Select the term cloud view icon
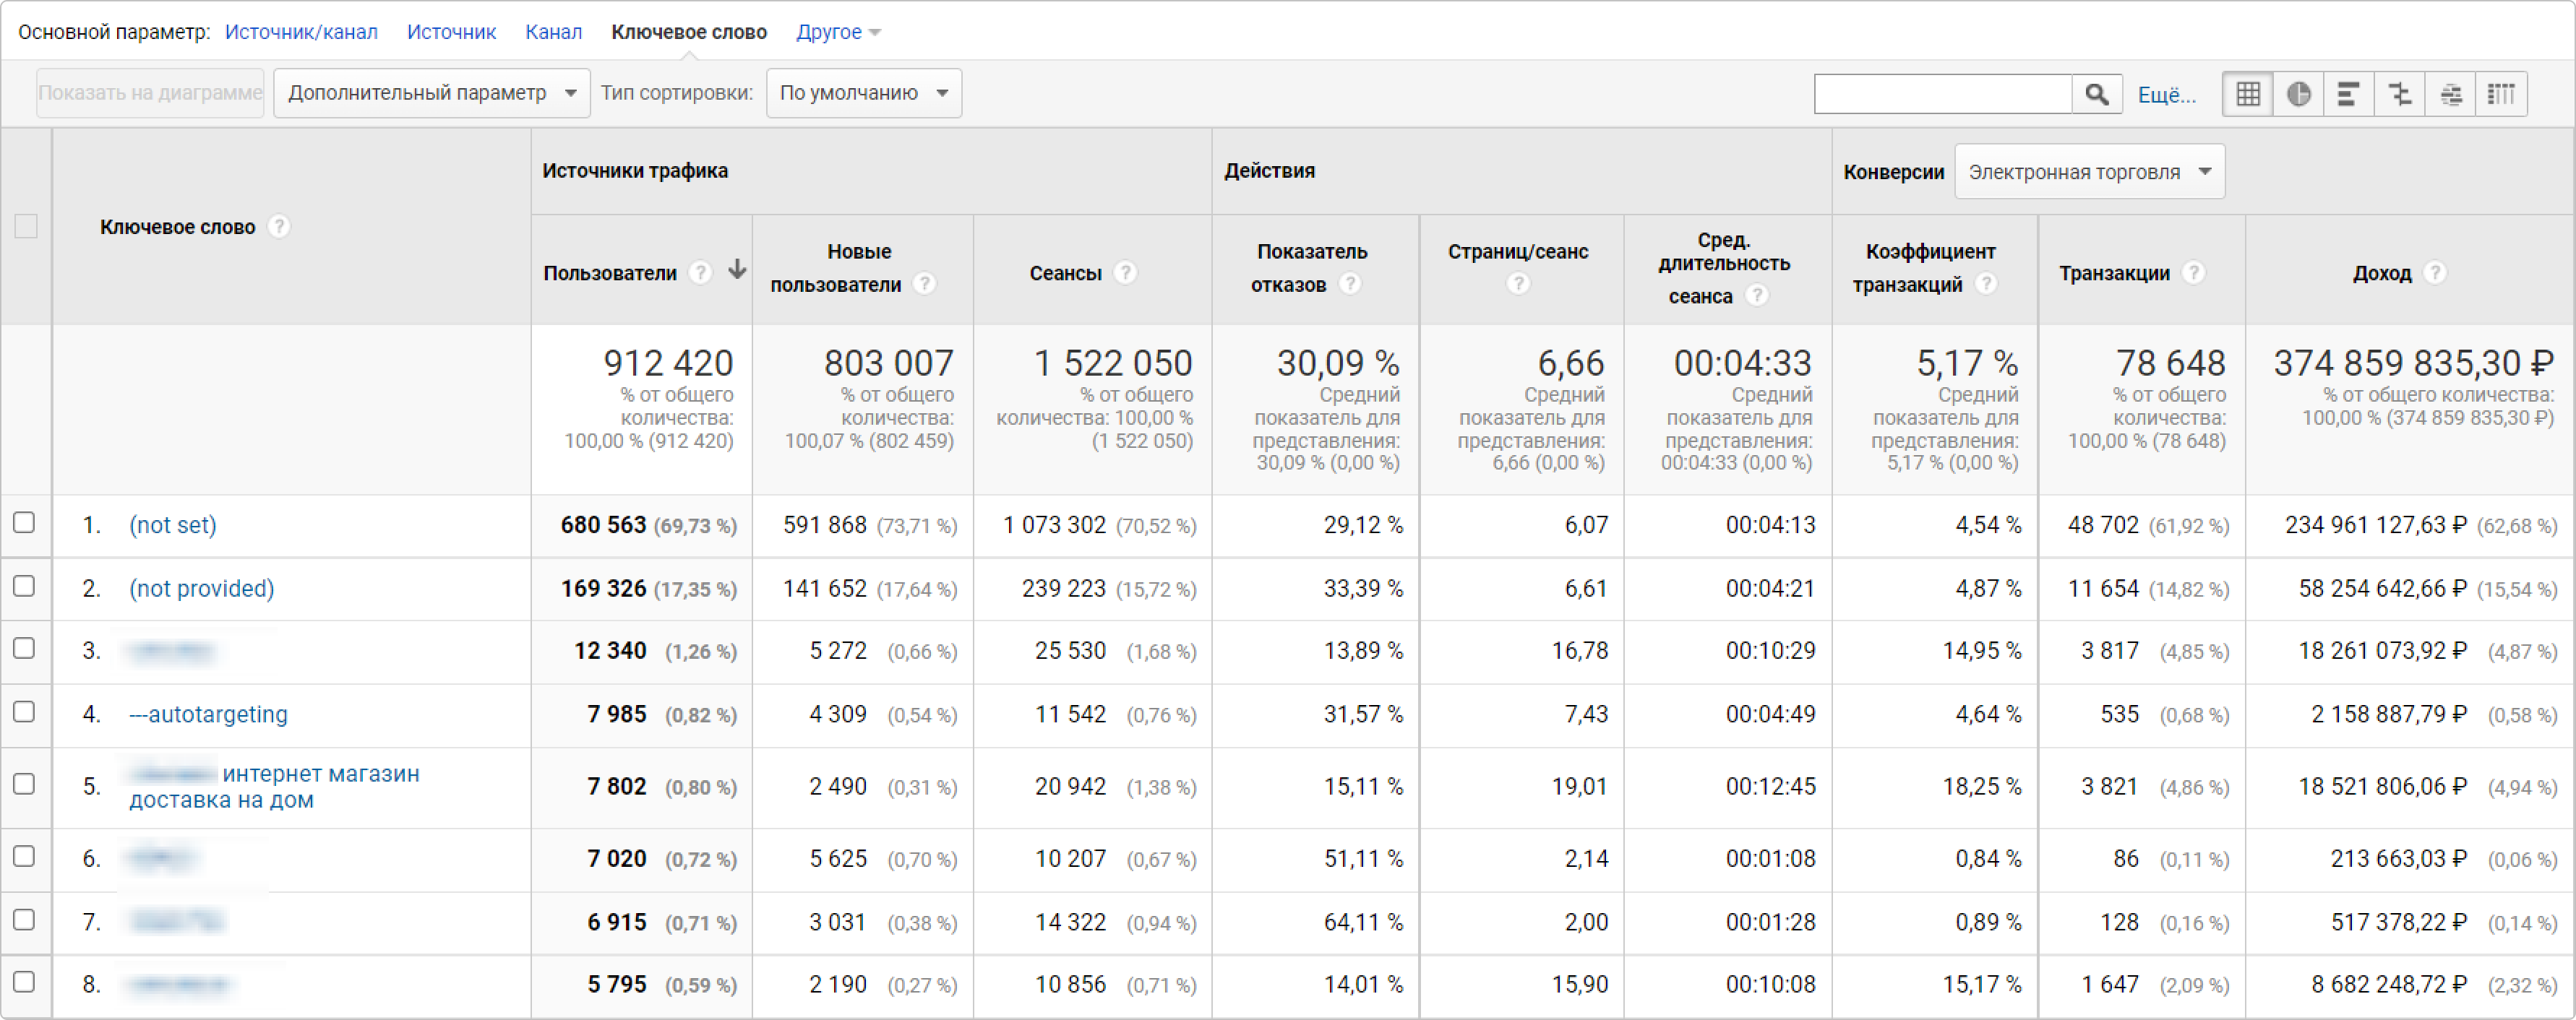 (2451, 94)
